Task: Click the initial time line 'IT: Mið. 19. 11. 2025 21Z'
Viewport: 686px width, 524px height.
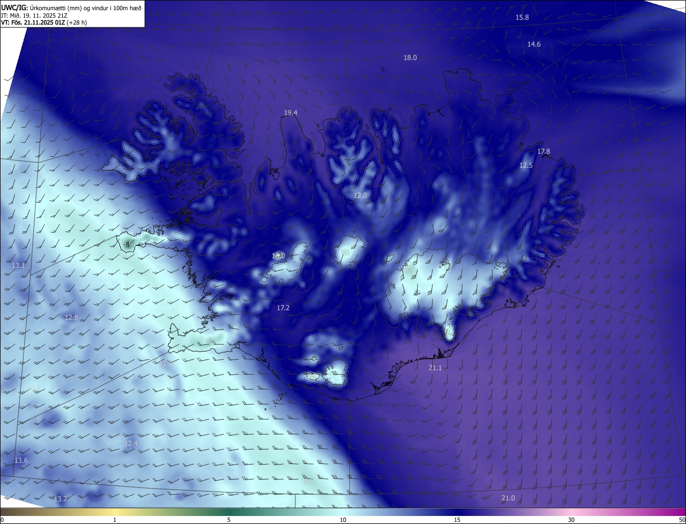Action: (x=33, y=15)
